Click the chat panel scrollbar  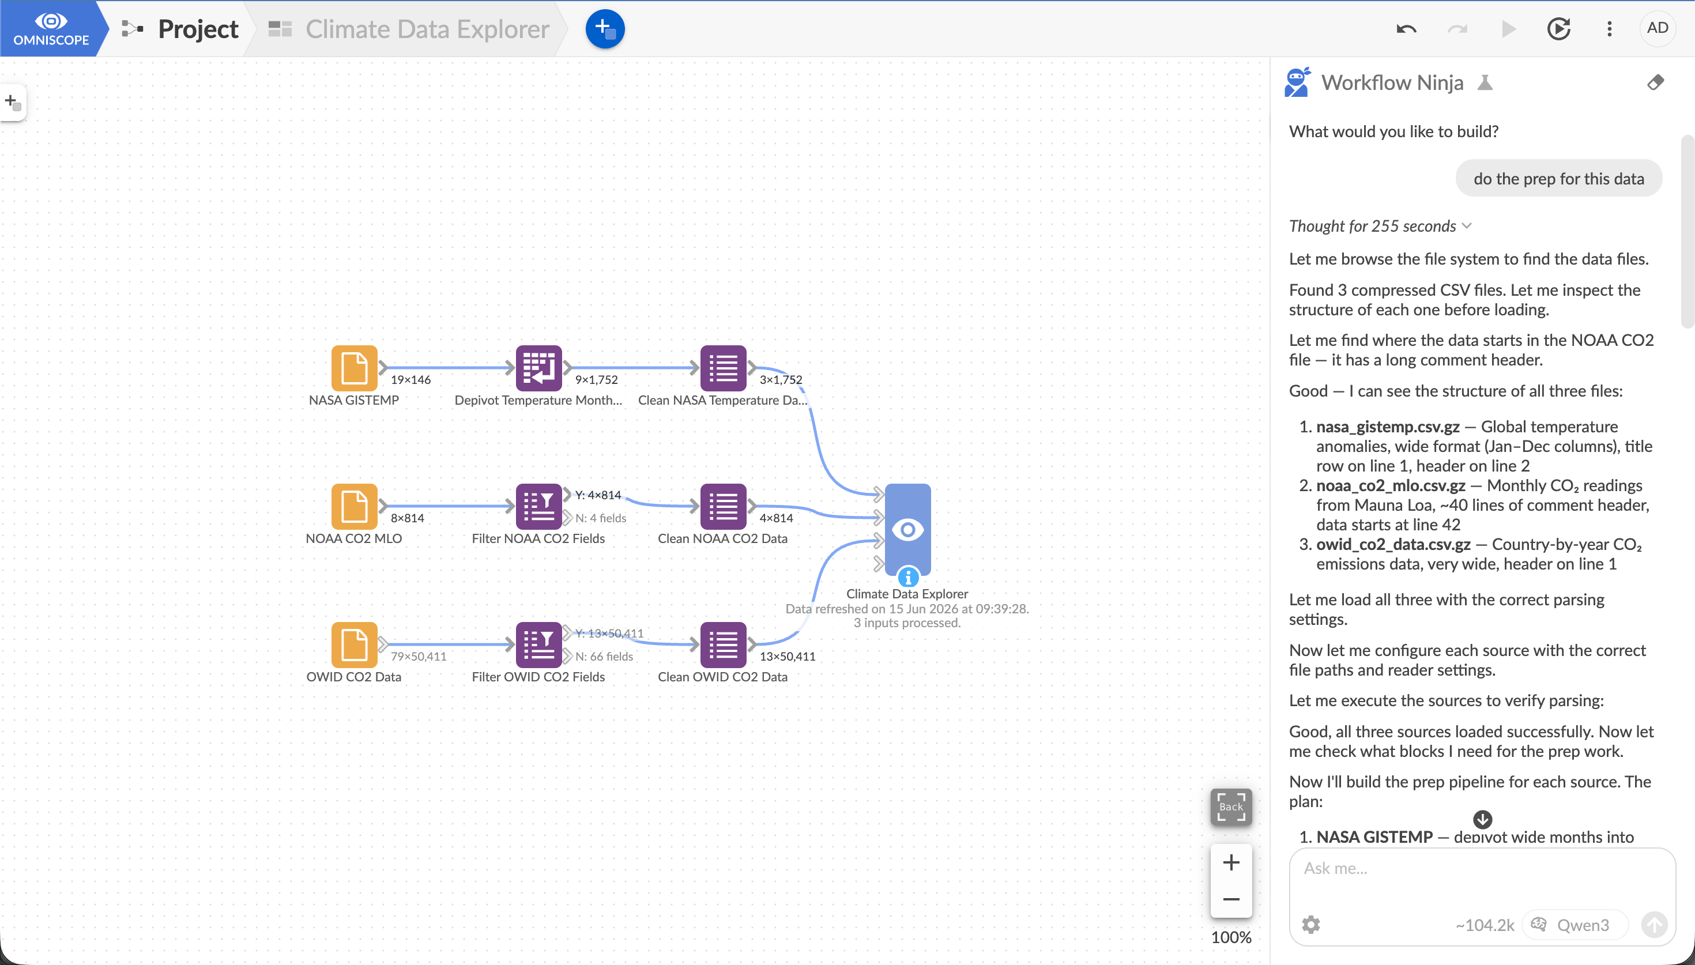pos(1687,231)
